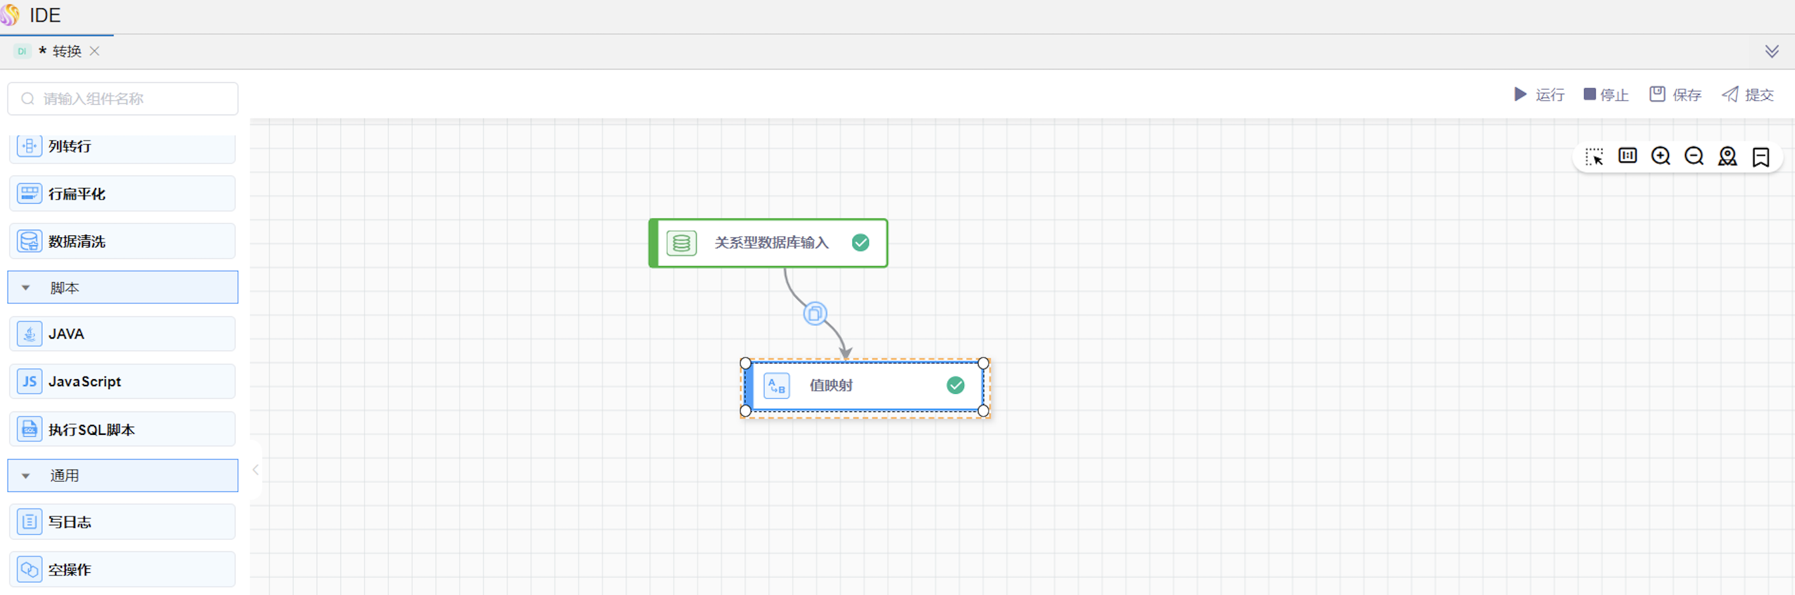Click the 提交 submit button
The image size is (1795, 595).
(x=1748, y=95)
